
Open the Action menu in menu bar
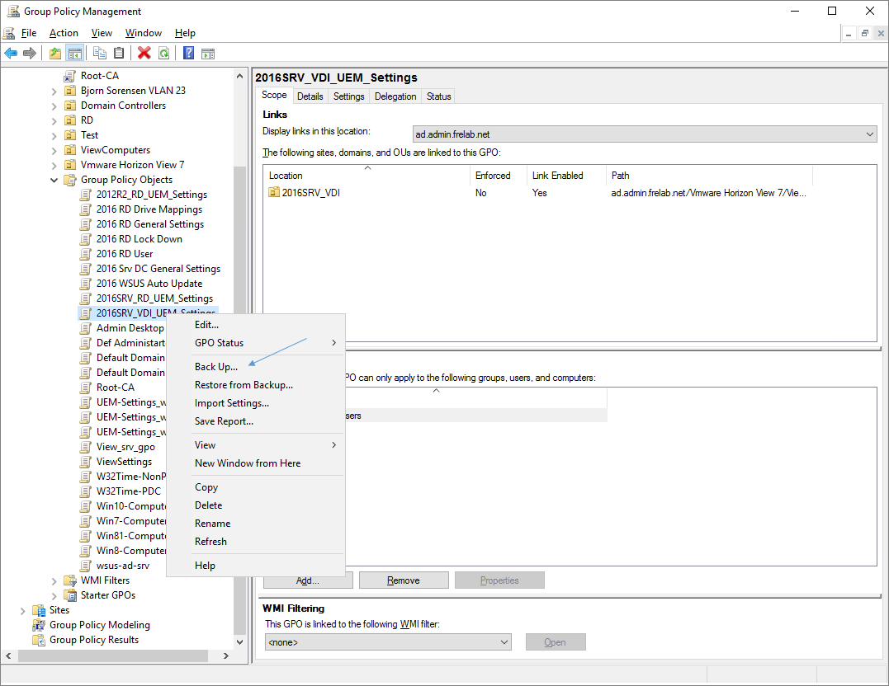(64, 33)
